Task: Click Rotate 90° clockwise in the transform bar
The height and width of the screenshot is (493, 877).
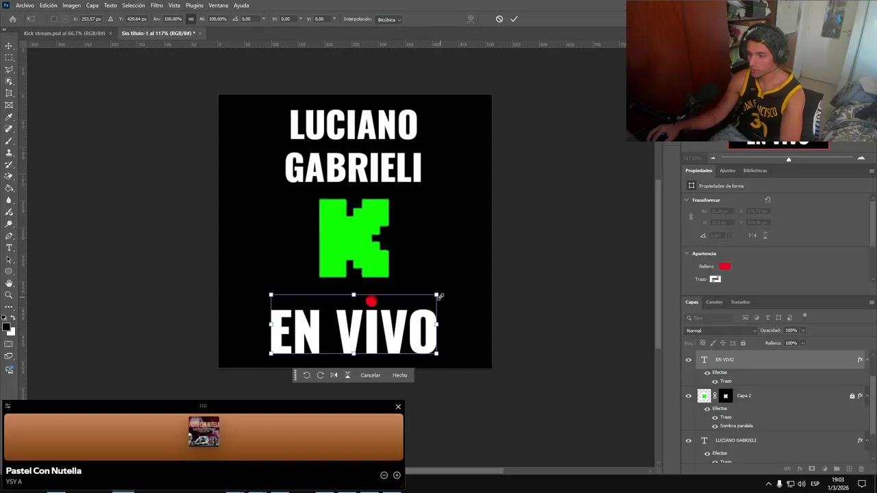Action: coord(320,375)
